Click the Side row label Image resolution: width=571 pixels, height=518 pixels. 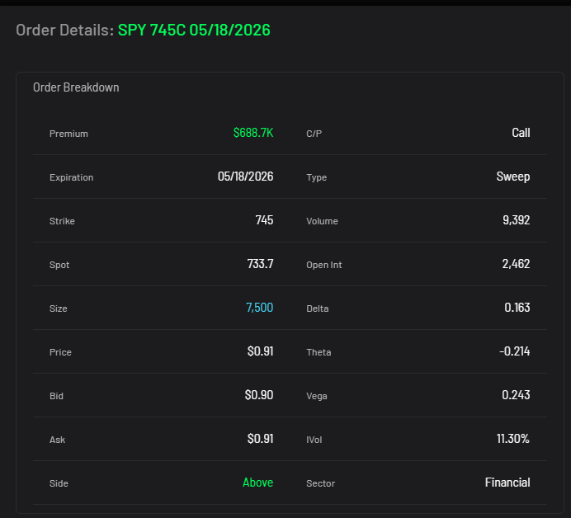coord(59,483)
